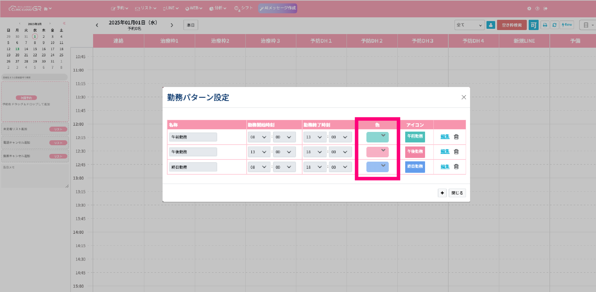This screenshot has height=292, width=596.
Task: Open the 分析 menu
Action: click(218, 8)
